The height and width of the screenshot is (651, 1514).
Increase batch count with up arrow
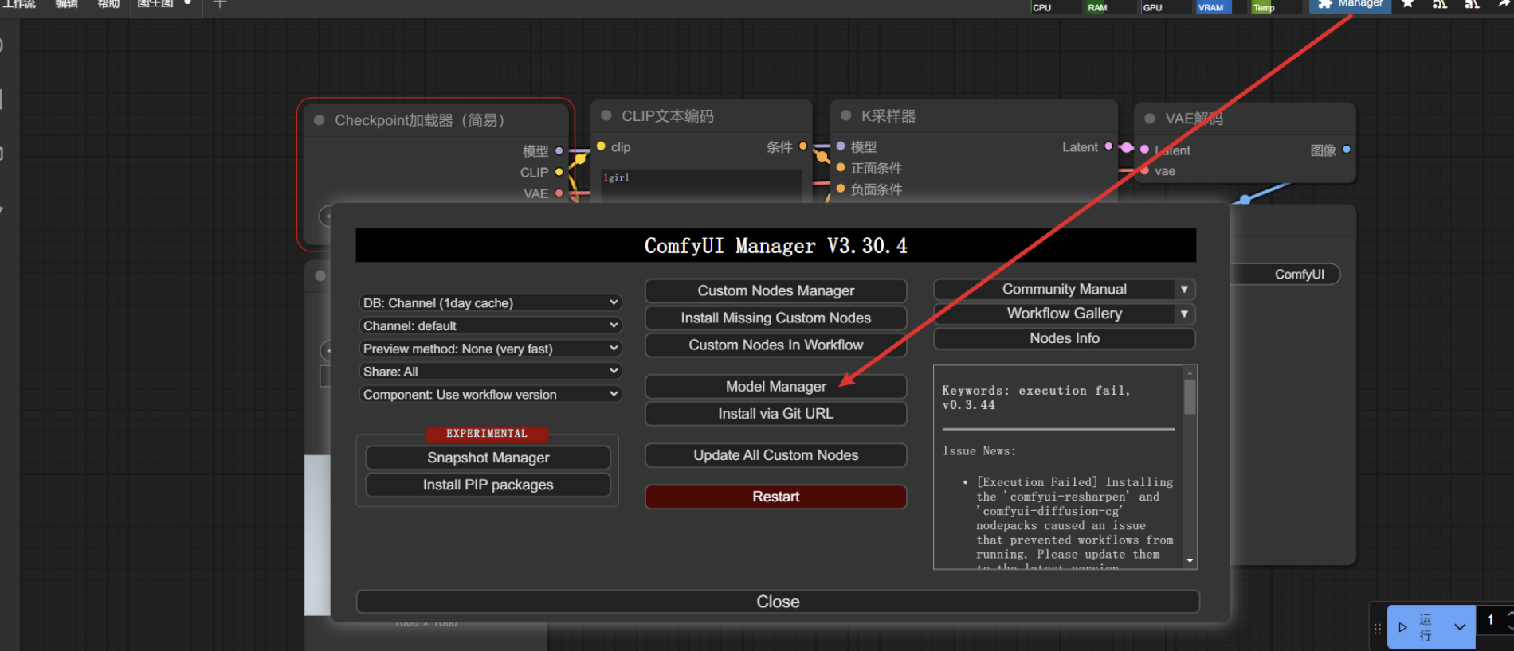1510,614
